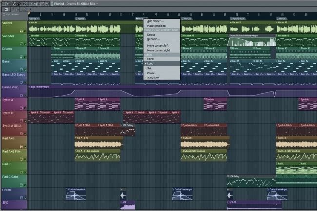This screenshot has width=317, height=211.
Task: Select the playback speaker tool
Action: pyautogui.click(x=47, y=4)
